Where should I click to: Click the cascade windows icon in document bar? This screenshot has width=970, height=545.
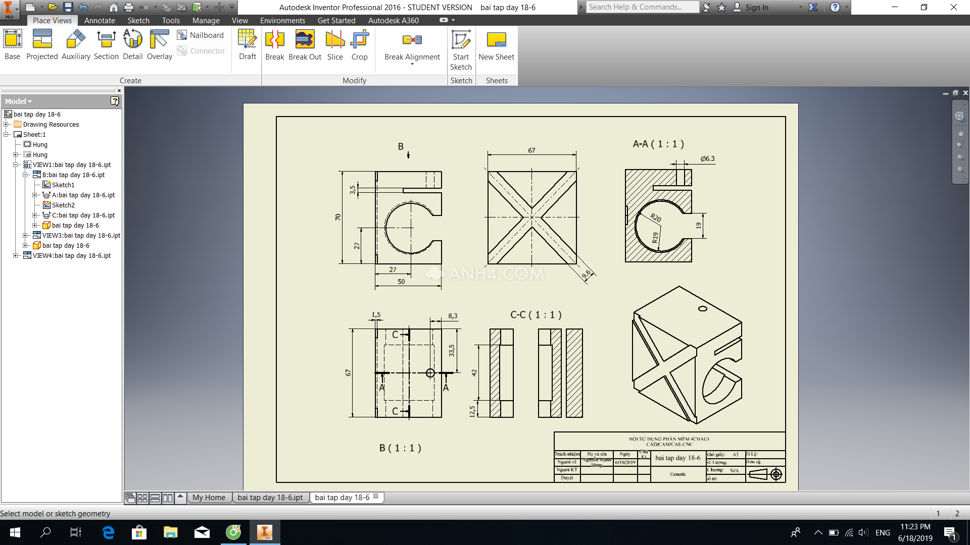click(x=130, y=498)
